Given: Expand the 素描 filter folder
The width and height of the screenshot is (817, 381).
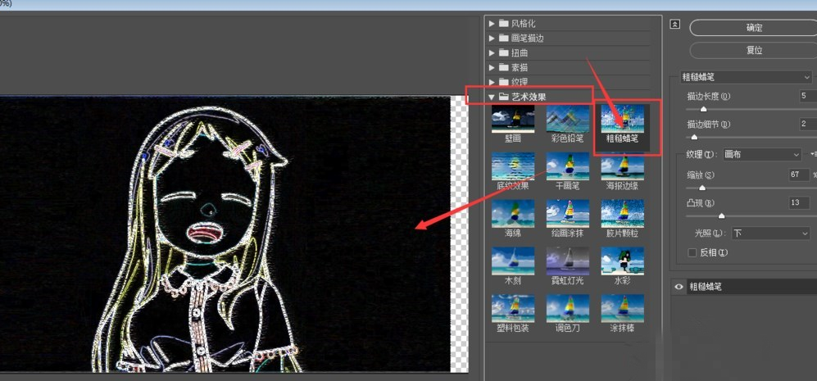Looking at the screenshot, I should coord(492,67).
